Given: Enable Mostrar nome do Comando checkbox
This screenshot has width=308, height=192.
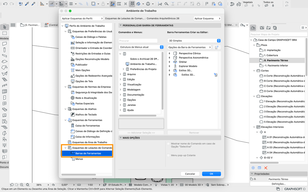Looking at the screenshot, I should (x=168, y=144).
